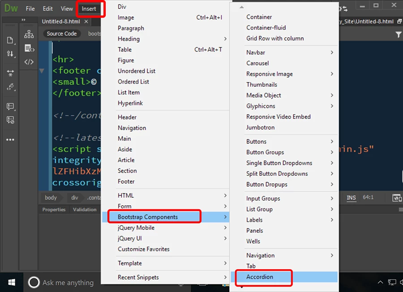
Task: Expand the HTML submenu
Action: pos(166,195)
